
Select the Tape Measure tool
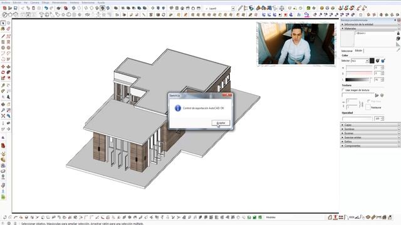pos(3,86)
